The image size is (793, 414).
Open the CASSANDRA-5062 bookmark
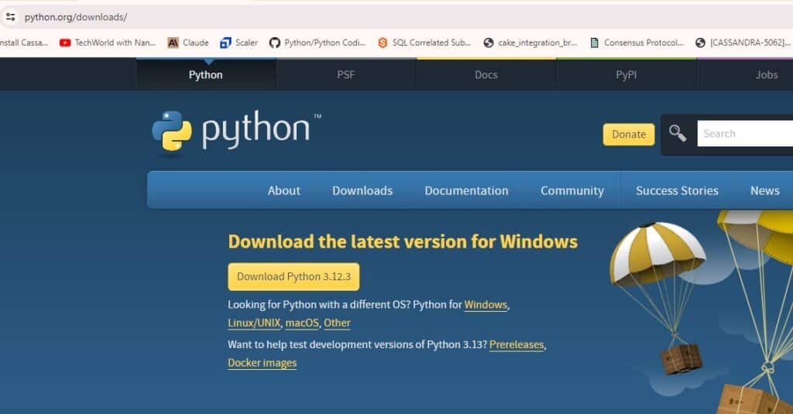click(x=743, y=43)
